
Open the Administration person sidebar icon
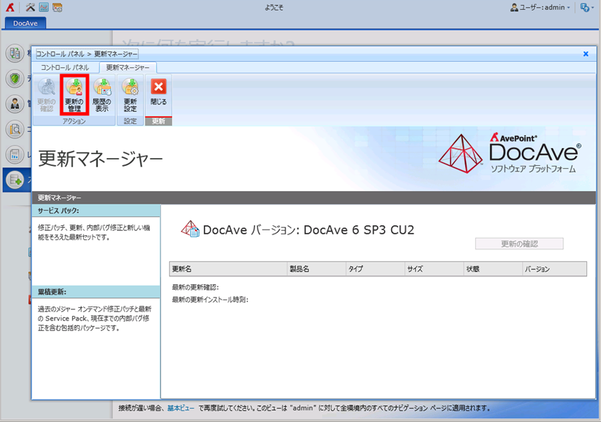coord(15,104)
